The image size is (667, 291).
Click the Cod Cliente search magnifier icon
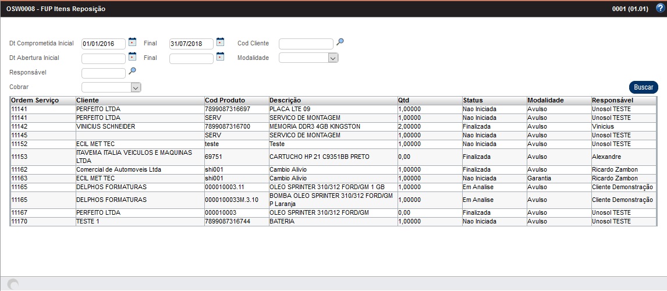click(340, 42)
